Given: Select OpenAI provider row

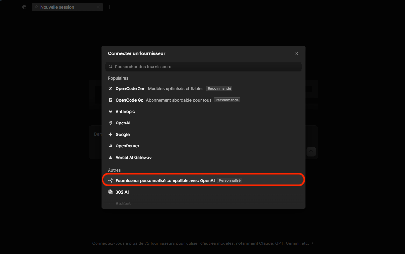Looking at the screenshot, I should click(x=203, y=123).
